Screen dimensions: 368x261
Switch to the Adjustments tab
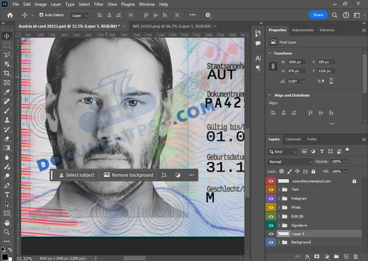click(x=303, y=30)
